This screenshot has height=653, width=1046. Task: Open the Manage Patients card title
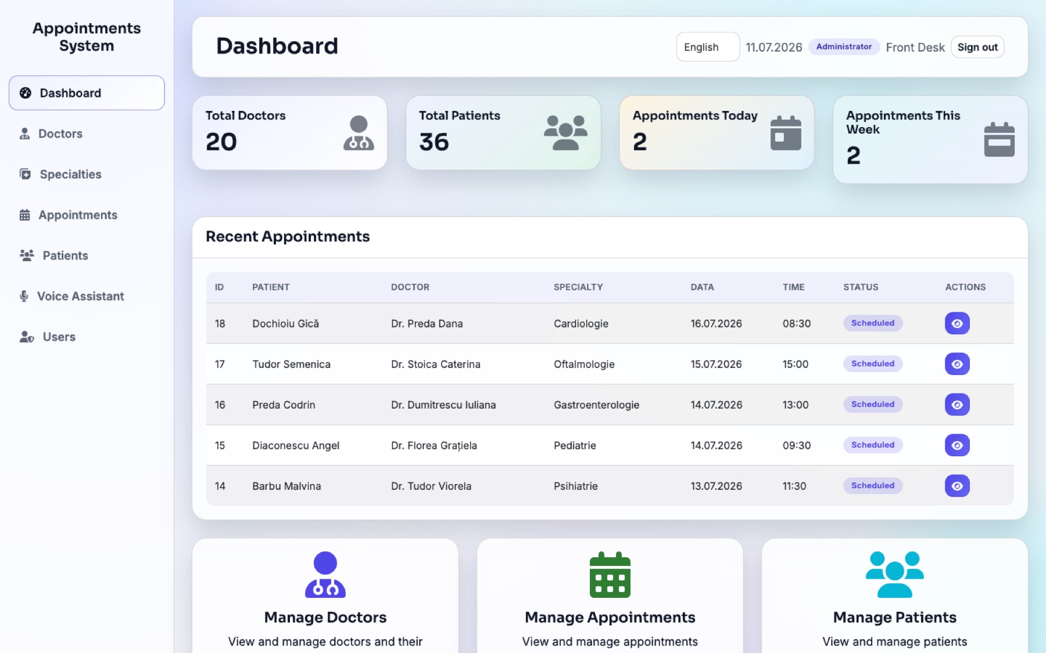pyautogui.click(x=895, y=618)
